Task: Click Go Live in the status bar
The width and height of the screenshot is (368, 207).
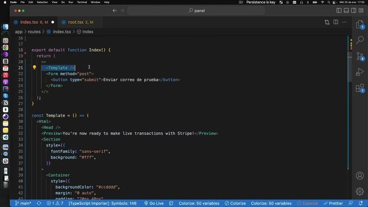Action: coord(154,203)
